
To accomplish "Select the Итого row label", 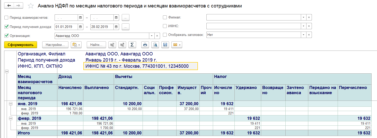I will tap(37, 133).
